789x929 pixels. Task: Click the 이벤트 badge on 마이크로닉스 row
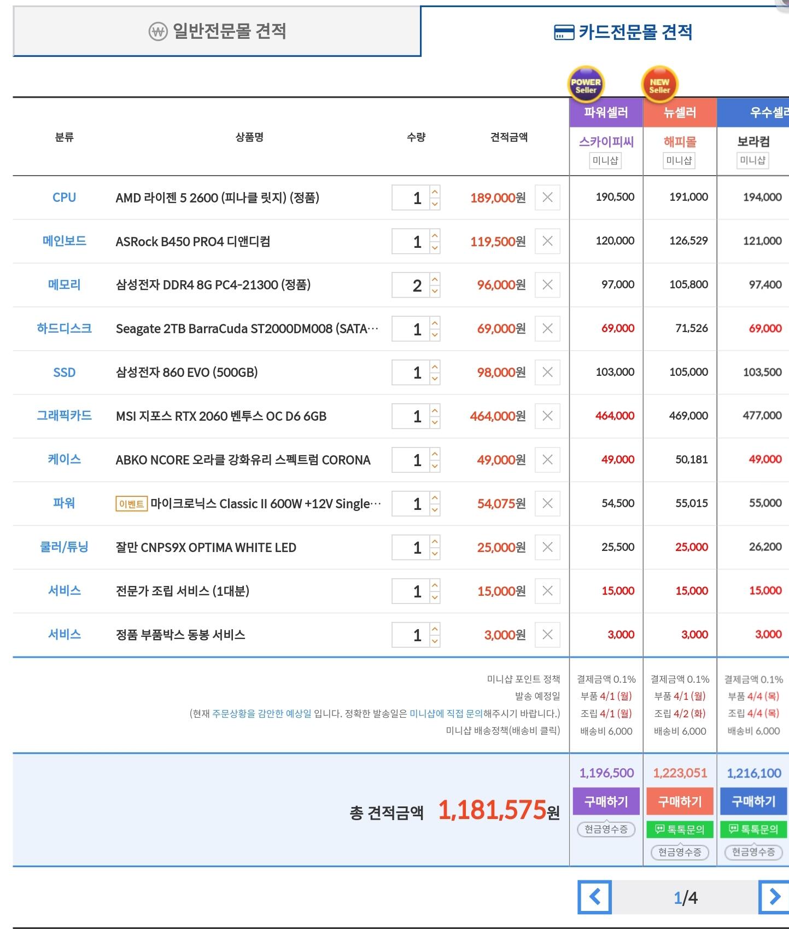[131, 504]
